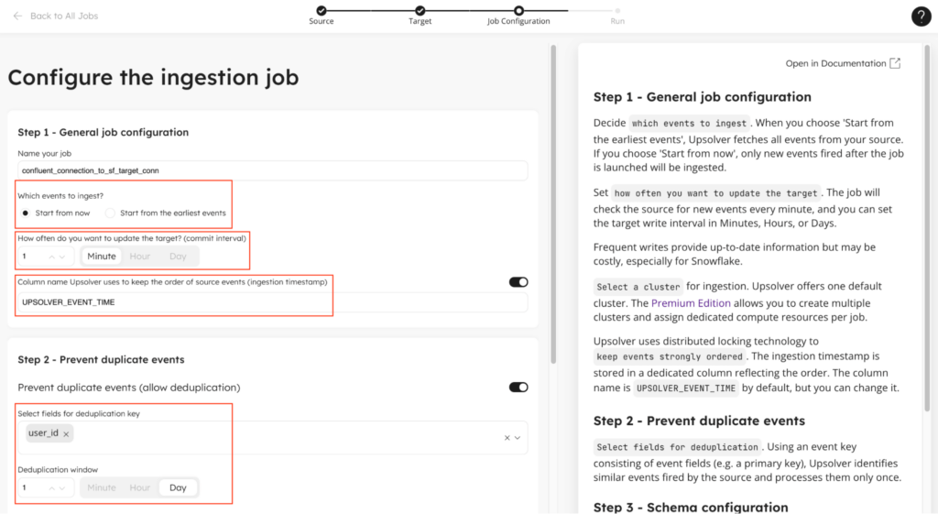
Task: Set commit interval unit to Hour
Action: pos(140,257)
